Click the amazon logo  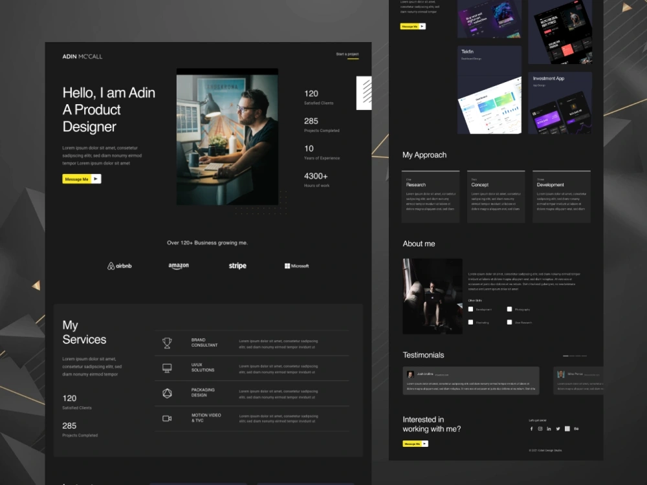[x=179, y=266]
